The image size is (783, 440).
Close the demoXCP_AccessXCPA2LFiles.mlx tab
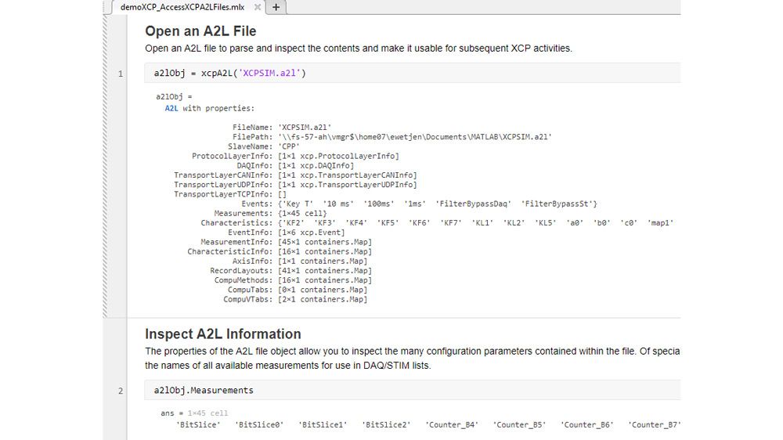[x=258, y=7]
